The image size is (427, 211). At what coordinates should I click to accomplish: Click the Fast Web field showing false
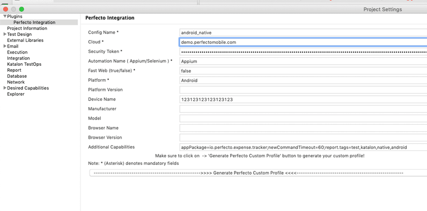tap(303, 71)
